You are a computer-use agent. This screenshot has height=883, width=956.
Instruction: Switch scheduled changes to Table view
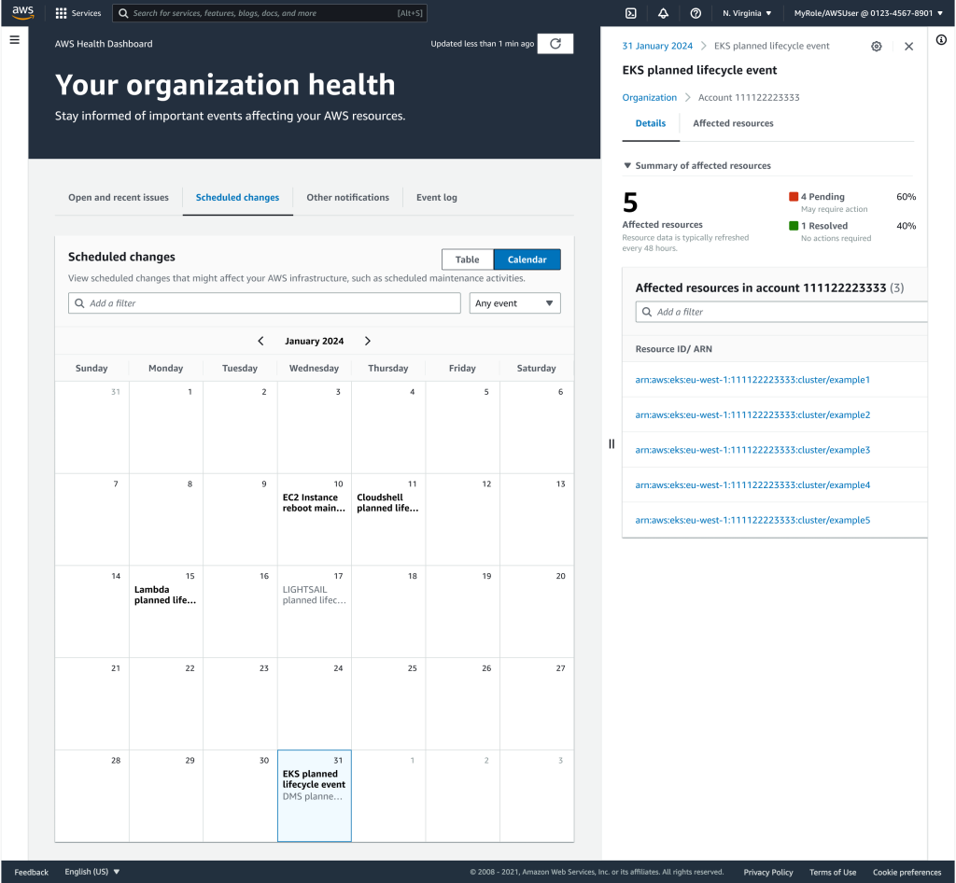click(x=468, y=259)
